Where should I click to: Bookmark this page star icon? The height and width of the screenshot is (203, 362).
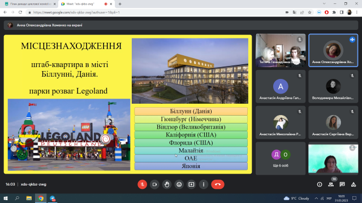pyautogui.click(x=309, y=12)
